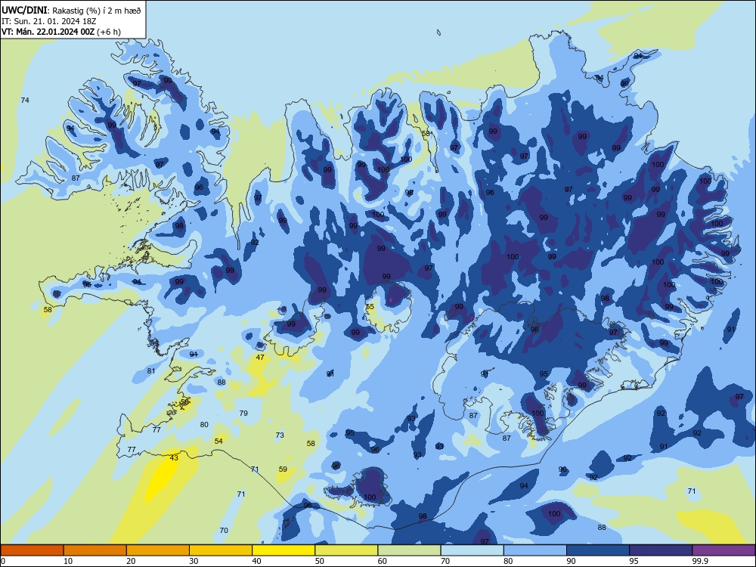The width and height of the screenshot is (756, 567).
Task: Click the initial time 'IT: Sun. 21. 01. 2024 18Z'
Action: (x=48, y=21)
